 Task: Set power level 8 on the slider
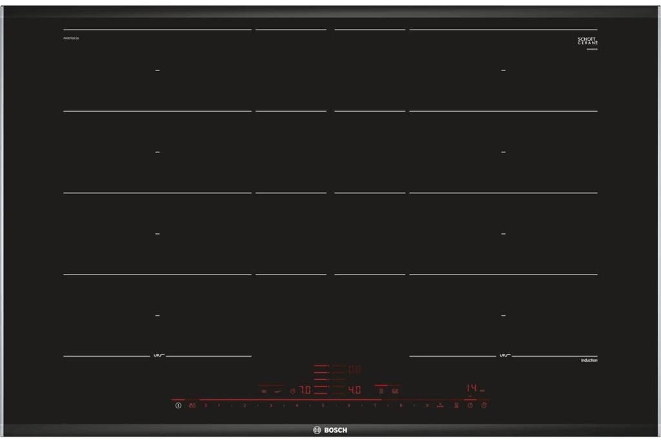click(x=401, y=405)
